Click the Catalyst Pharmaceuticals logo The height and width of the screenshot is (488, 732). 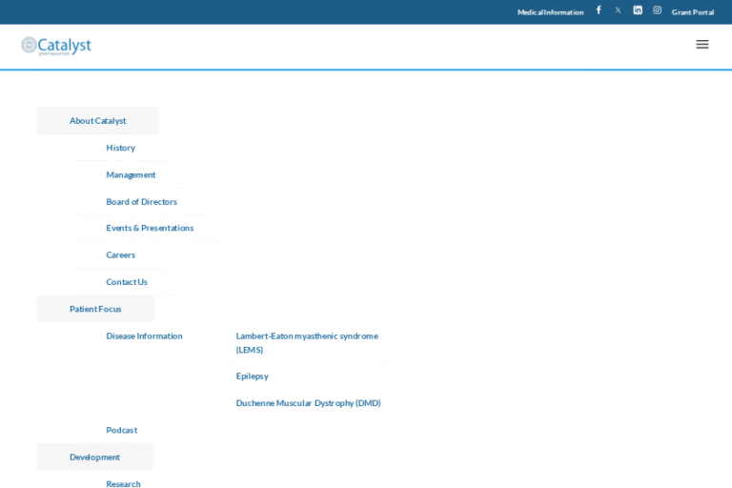[x=56, y=46]
